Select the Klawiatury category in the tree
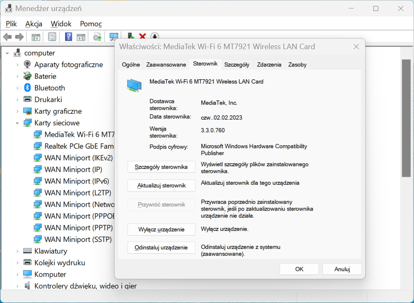 51,251
